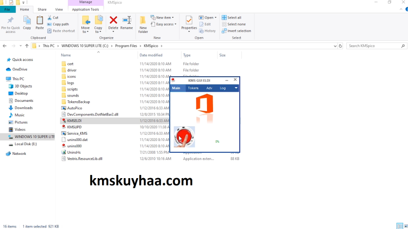Click the Manage contextual tab

coord(86,2)
